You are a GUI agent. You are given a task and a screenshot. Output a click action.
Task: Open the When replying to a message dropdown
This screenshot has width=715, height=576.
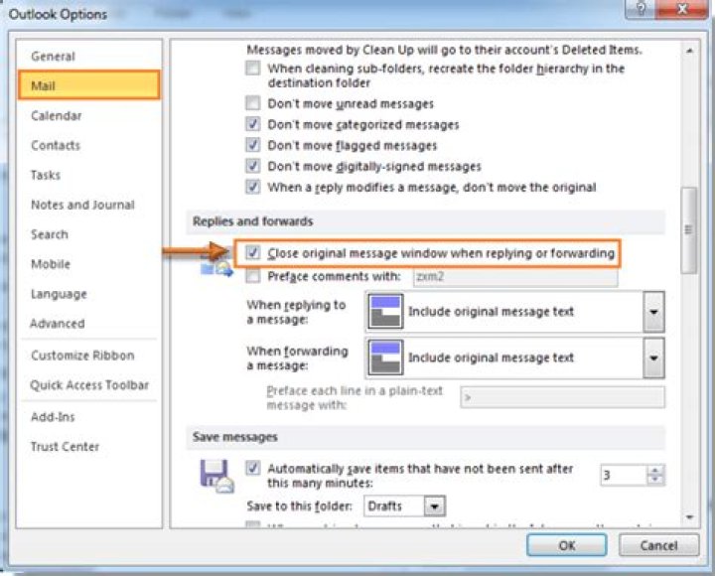pos(653,312)
